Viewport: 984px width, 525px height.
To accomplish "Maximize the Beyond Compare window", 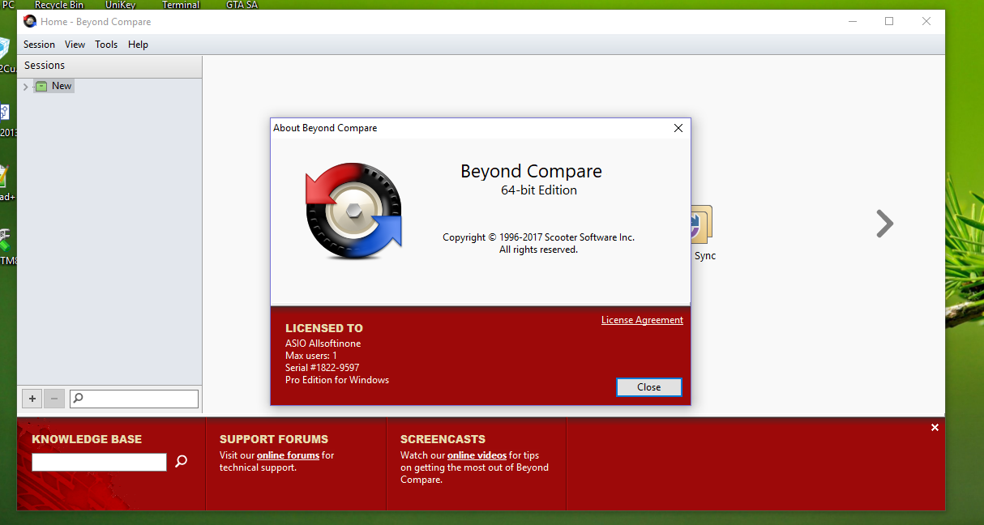I will [x=889, y=21].
